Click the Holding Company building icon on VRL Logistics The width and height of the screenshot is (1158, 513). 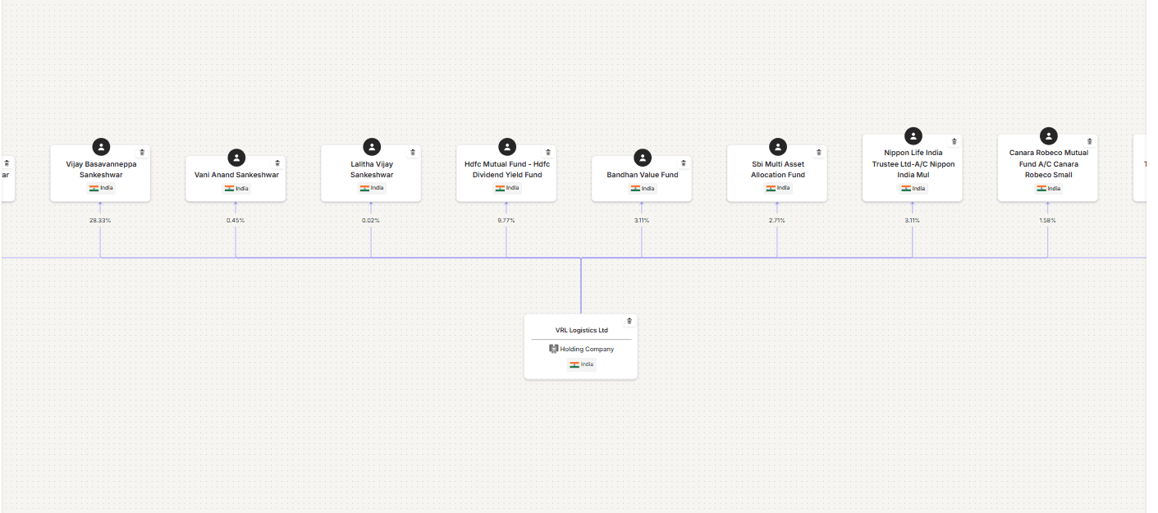point(552,349)
